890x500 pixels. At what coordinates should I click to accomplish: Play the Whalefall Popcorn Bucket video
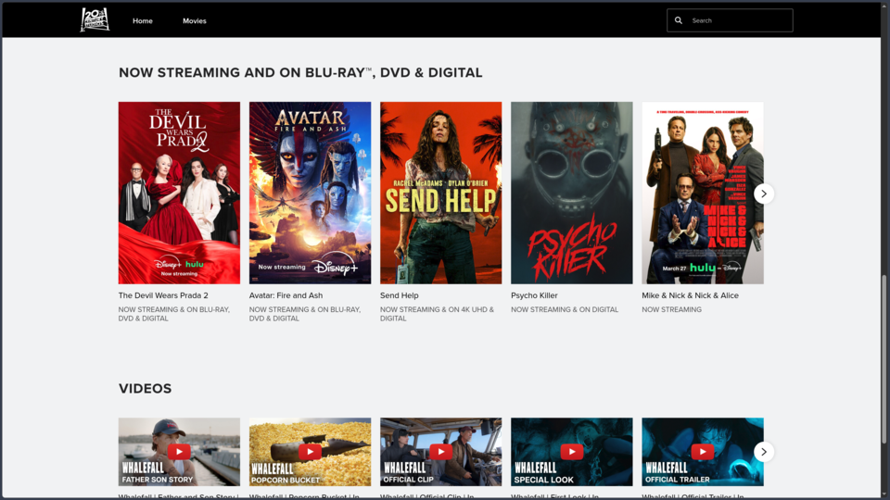click(x=310, y=452)
